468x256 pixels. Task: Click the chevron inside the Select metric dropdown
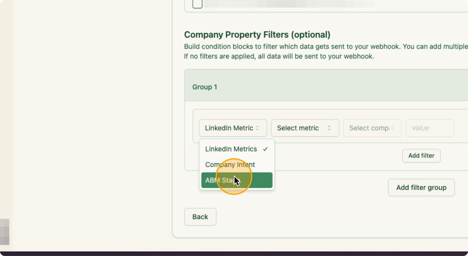coord(329,128)
